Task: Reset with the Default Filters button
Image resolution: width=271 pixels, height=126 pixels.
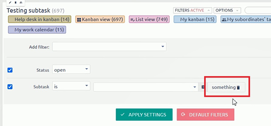Action: [x=205, y=115]
